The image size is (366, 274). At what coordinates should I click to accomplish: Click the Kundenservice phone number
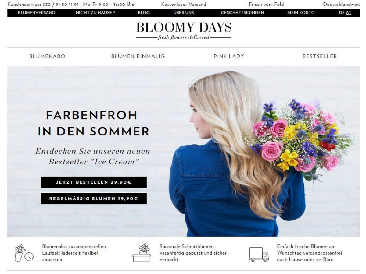point(61,4)
